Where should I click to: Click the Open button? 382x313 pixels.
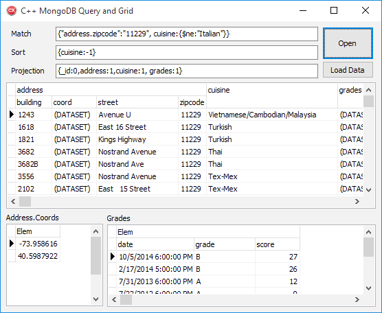tap(348, 43)
